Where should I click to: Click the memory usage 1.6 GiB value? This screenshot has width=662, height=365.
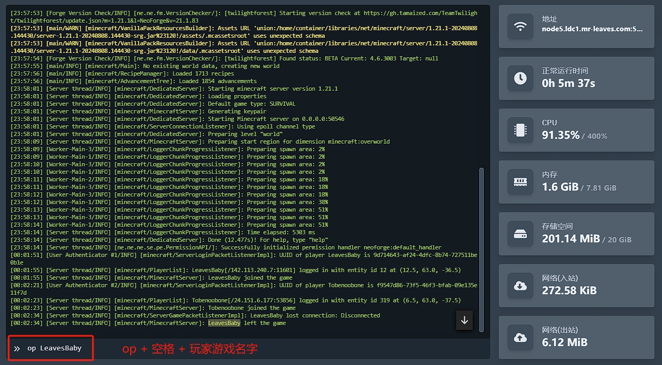560,187
